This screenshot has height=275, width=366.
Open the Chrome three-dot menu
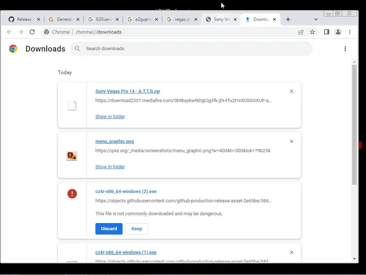point(350,32)
